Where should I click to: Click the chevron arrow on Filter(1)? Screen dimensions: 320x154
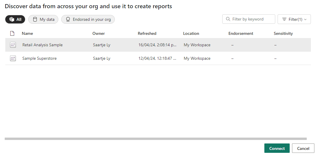[305, 20]
